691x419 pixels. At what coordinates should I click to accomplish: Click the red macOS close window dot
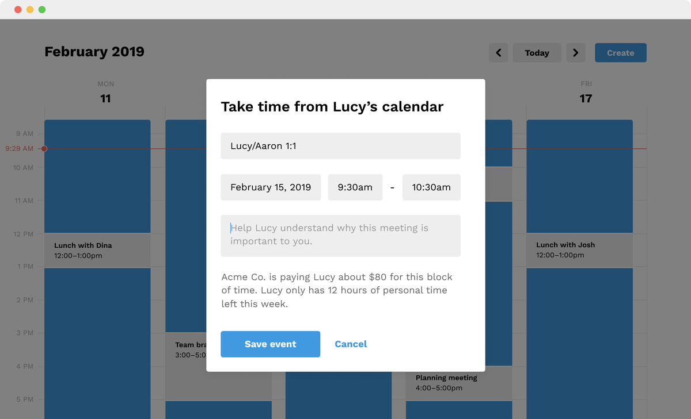18,10
